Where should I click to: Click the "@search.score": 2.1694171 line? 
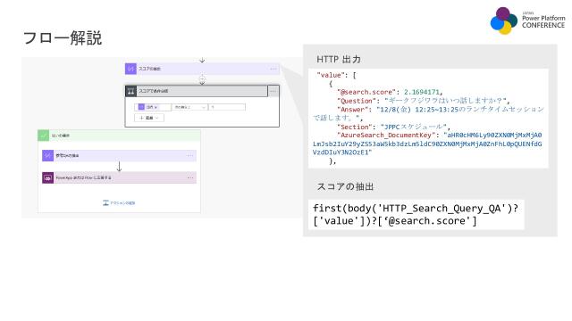(390, 92)
